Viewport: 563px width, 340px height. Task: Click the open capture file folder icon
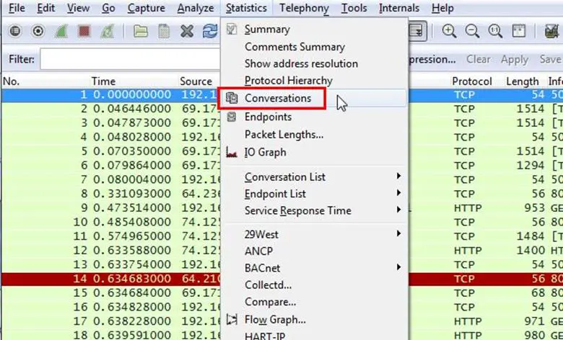140,31
